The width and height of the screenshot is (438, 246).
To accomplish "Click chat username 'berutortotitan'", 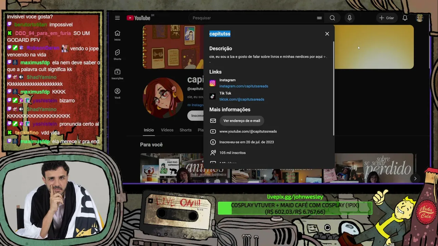I will [31, 25].
